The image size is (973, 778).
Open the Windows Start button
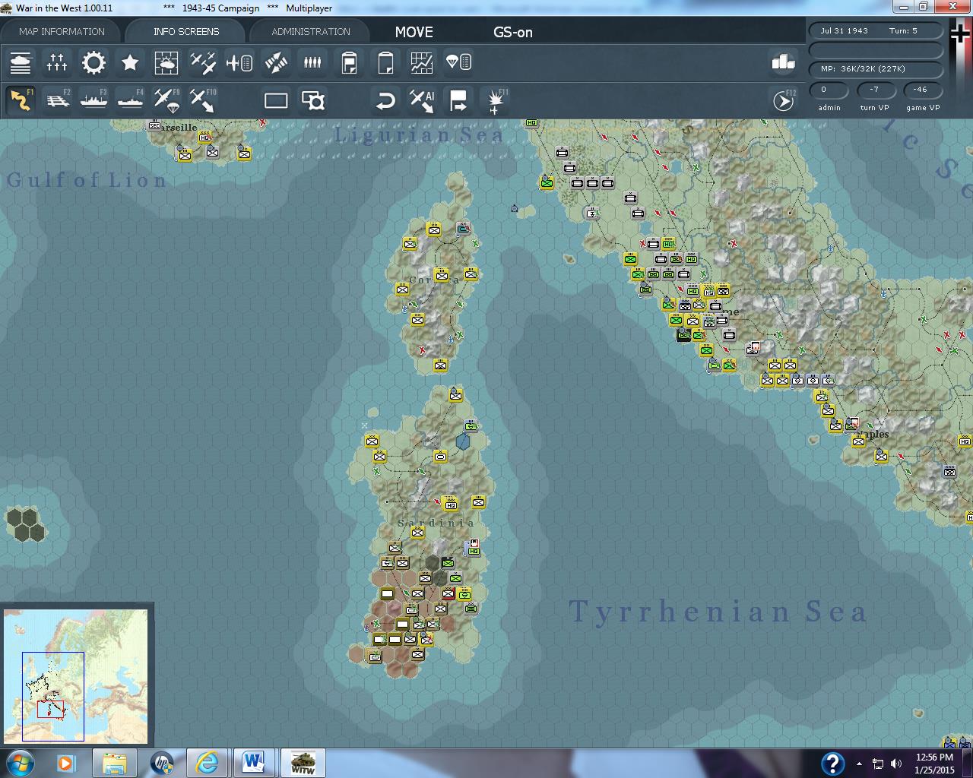[19, 762]
